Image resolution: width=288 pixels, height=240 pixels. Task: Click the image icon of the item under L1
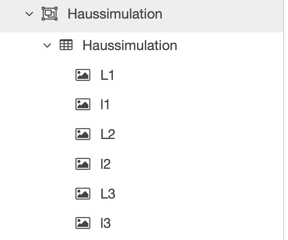[83, 104]
